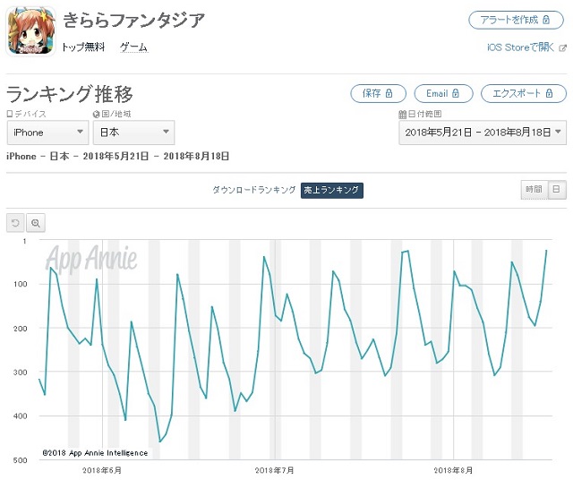Expand the 日本 country dropdown
Image resolution: width=573 pixels, height=480 pixels.
coord(134,133)
